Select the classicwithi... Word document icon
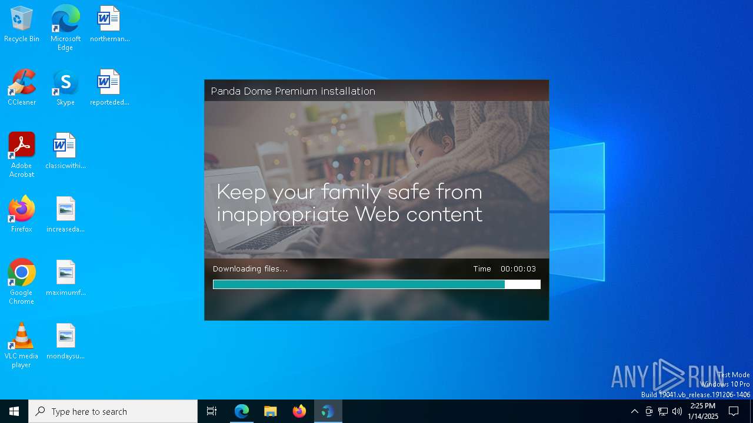753x423 pixels. pos(65,152)
